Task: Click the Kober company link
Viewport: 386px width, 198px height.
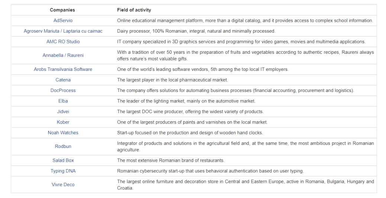Action: (63, 122)
